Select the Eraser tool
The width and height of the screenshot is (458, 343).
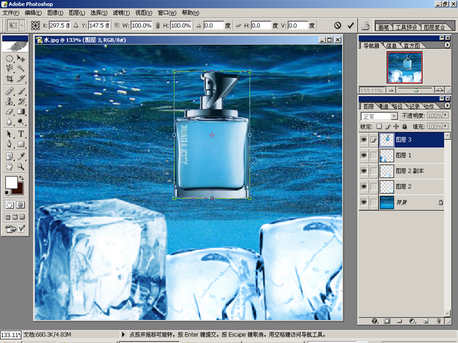[x=10, y=111]
